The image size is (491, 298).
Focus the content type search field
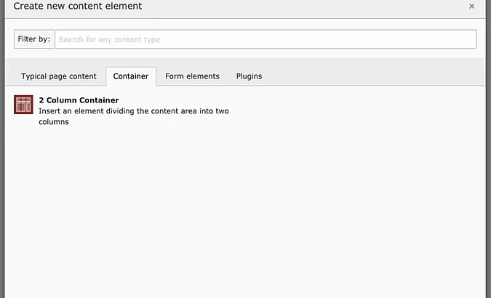pyautogui.click(x=266, y=39)
